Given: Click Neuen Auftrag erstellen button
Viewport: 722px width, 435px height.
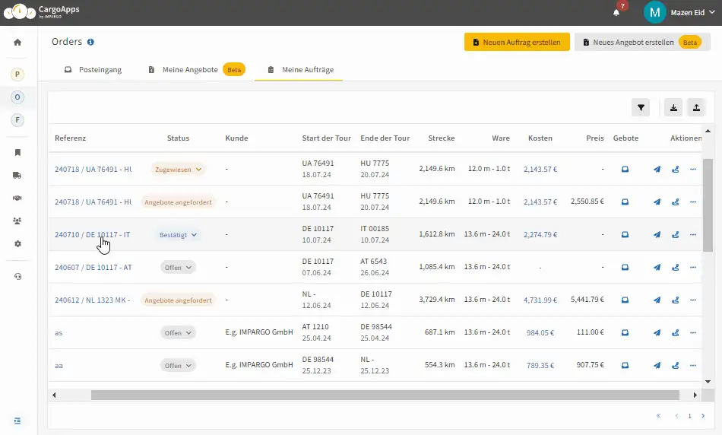Looking at the screenshot, I should click(517, 42).
